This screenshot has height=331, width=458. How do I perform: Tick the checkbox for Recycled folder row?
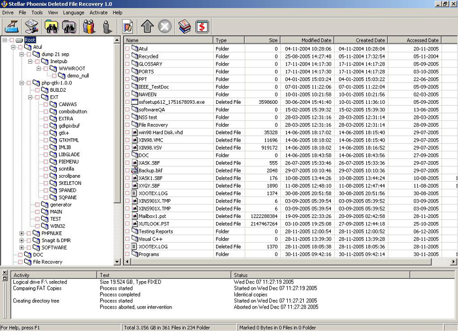coord(127,56)
